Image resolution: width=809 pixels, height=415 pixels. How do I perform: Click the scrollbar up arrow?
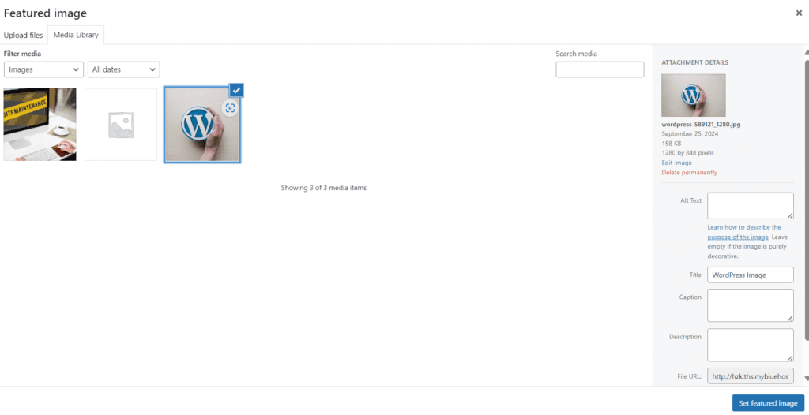pyautogui.click(x=807, y=51)
